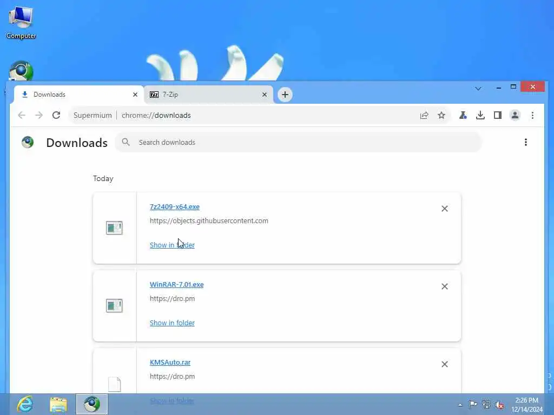Viewport: 554px width, 415px height.
Task: Expand the tab search chevron
Action: pos(478,88)
